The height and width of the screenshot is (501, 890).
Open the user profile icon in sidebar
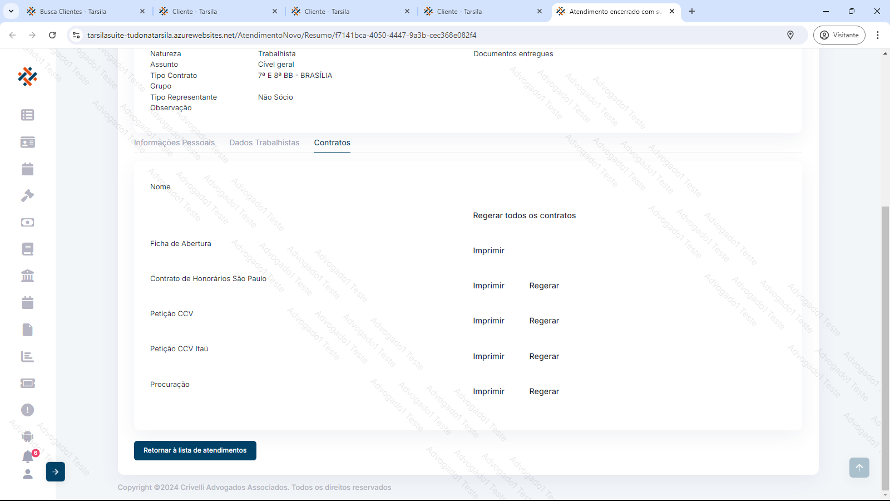click(x=27, y=474)
